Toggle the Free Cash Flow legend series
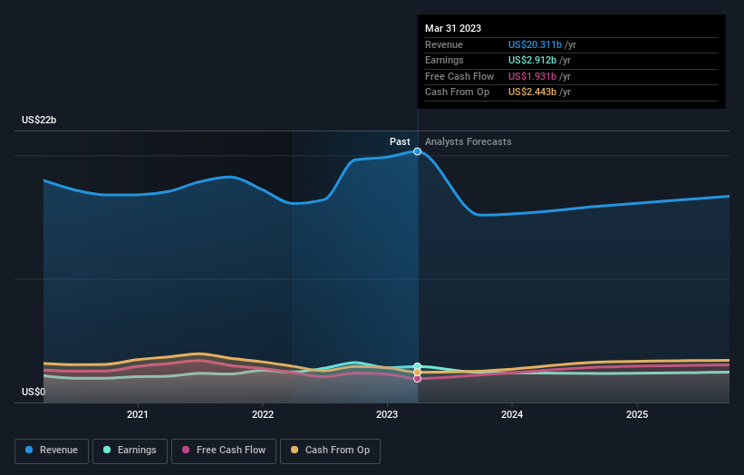This screenshot has width=744, height=475. click(224, 451)
